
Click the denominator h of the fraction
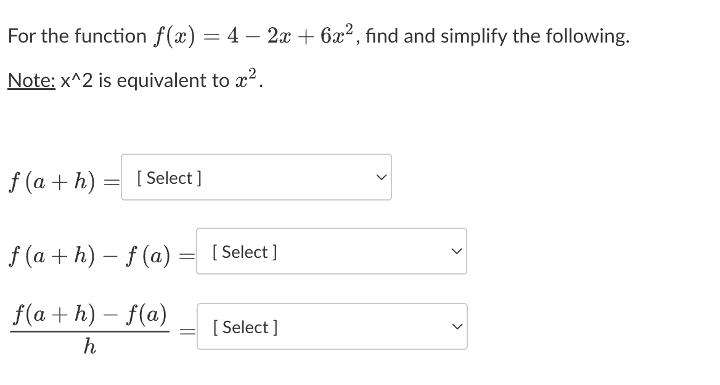point(89,346)
